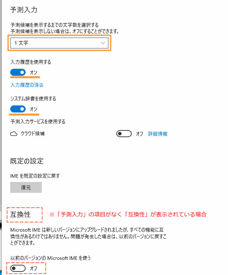Enable the クラウド候補 toggle switch
Viewport: 228px width, 275px height.
pos(124,134)
